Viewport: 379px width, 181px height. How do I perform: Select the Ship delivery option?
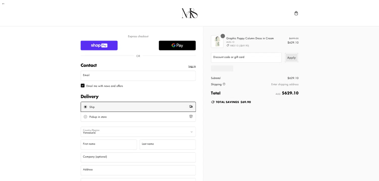click(x=138, y=107)
